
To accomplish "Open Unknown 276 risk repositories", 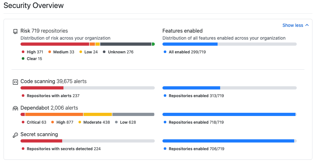I will (118, 52).
